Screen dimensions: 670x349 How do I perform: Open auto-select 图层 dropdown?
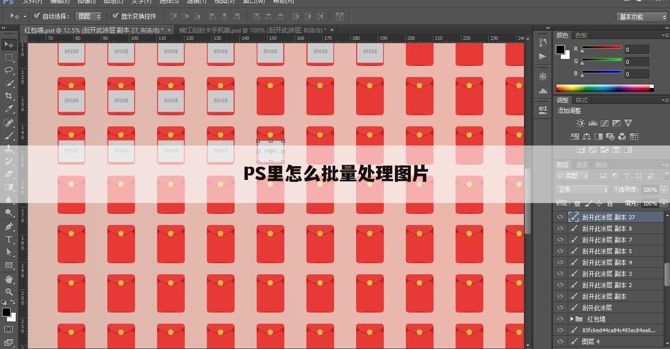coord(89,16)
